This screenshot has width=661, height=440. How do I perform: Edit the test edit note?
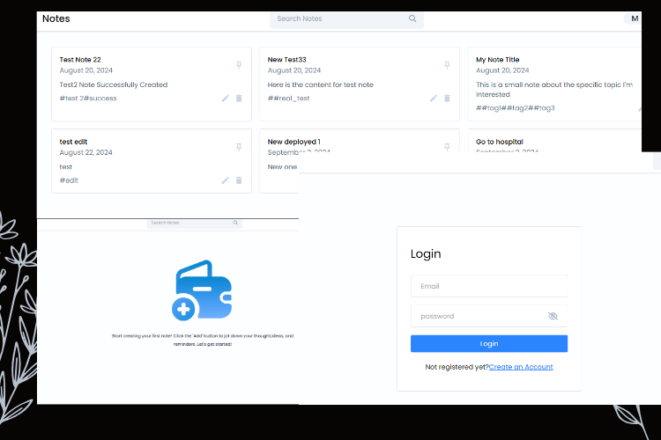(225, 180)
